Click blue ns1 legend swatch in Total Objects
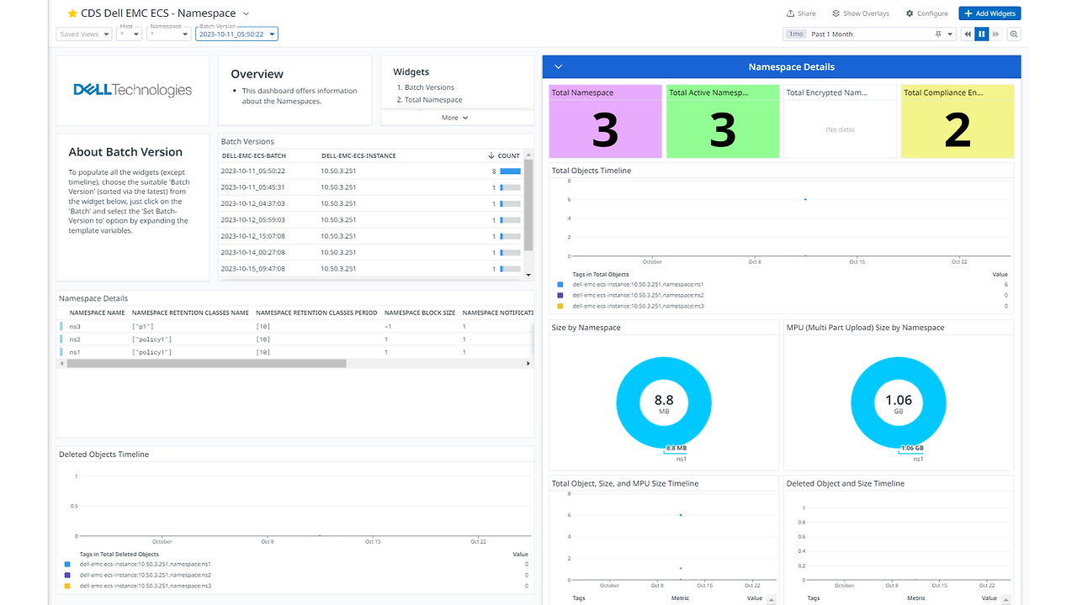 (x=560, y=285)
